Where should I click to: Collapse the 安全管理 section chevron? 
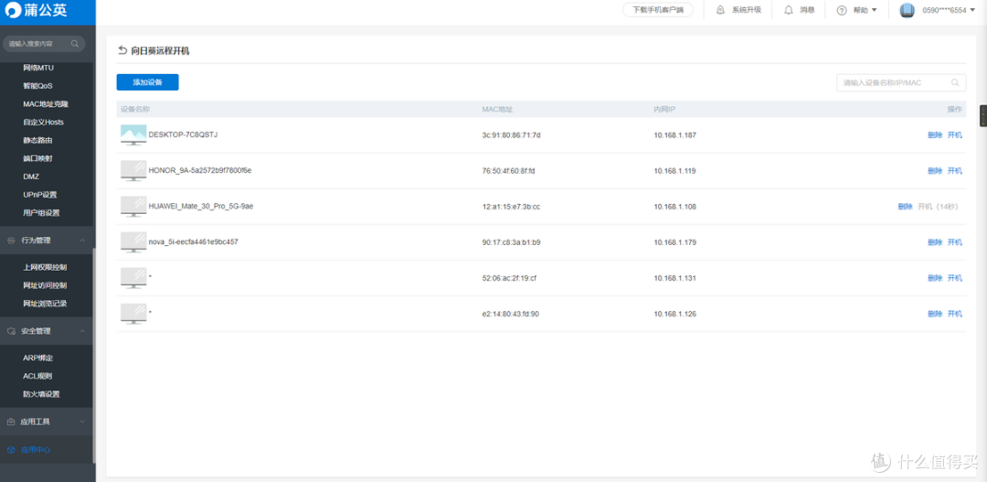82,331
